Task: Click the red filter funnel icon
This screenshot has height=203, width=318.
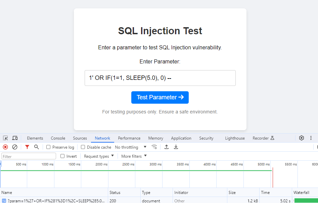Action: [27, 147]
